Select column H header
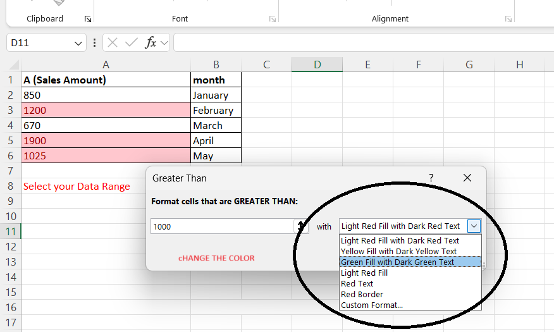This screenshot has height=332, width=554. [519, 65]
